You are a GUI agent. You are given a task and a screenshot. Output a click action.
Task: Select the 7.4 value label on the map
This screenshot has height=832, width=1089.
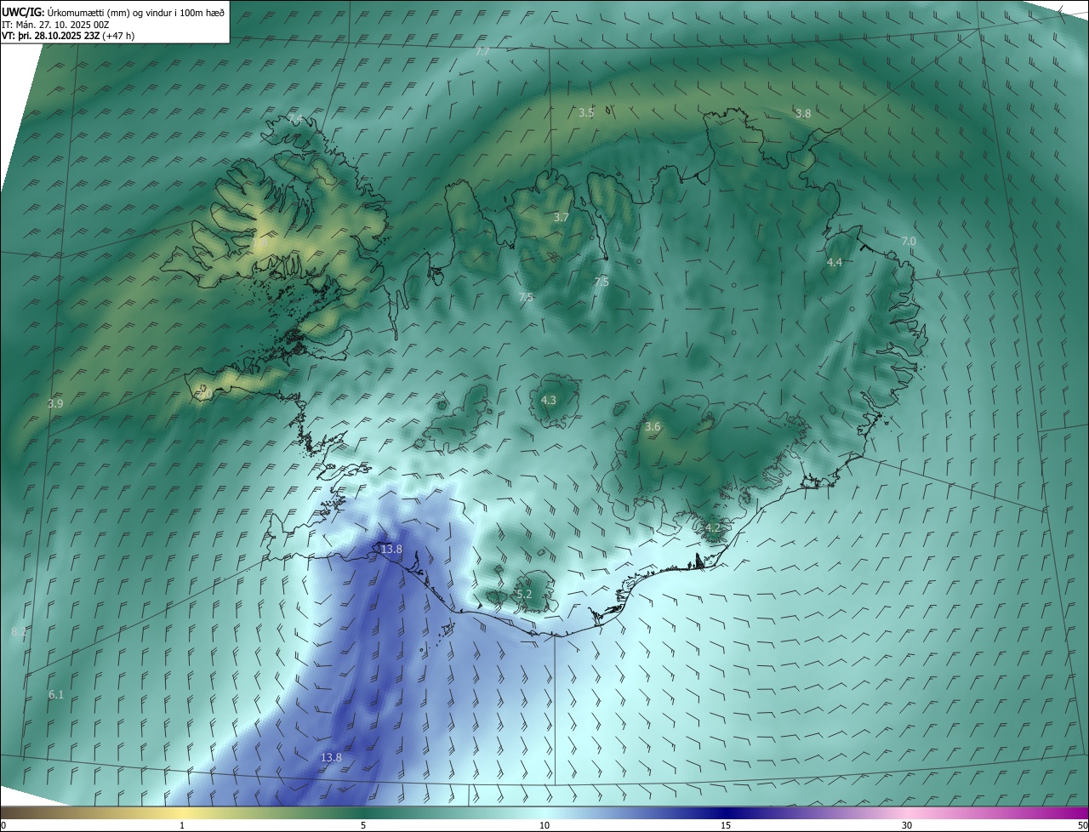click(295, 117)
